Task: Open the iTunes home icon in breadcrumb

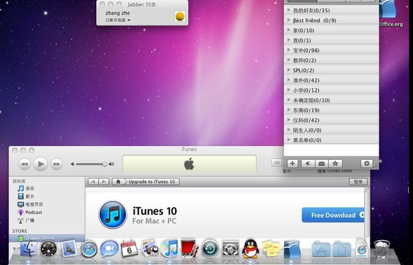Action: pyautogui.click(x=118, y=182)
